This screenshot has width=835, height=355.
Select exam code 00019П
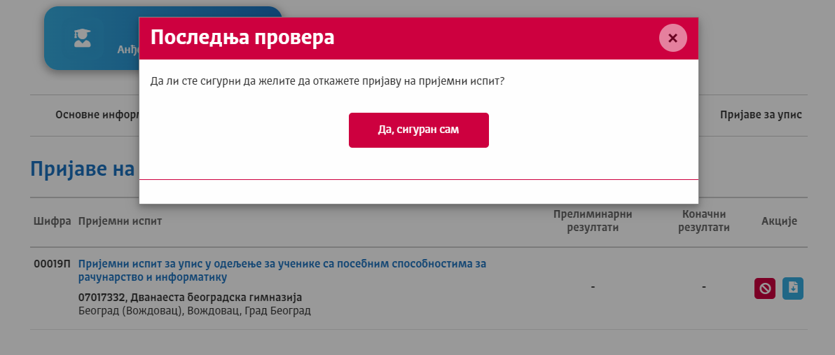(53, 264)
